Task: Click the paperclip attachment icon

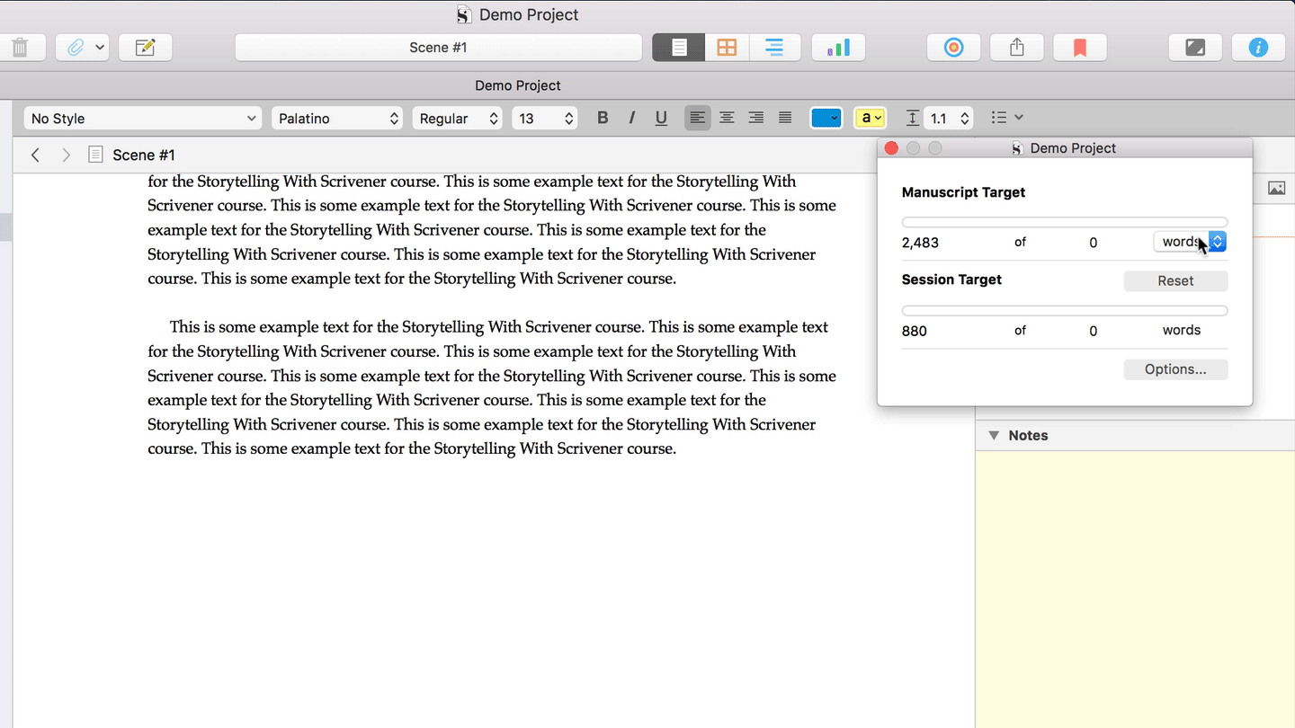Action: click(x=76, y=48)
